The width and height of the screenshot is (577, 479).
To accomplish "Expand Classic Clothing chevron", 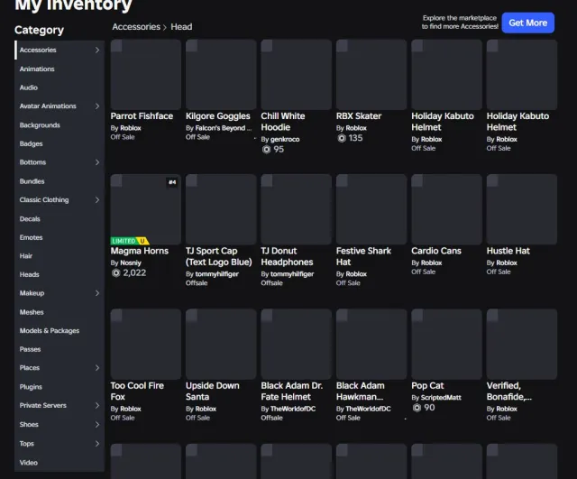I will tap(97, 200).
